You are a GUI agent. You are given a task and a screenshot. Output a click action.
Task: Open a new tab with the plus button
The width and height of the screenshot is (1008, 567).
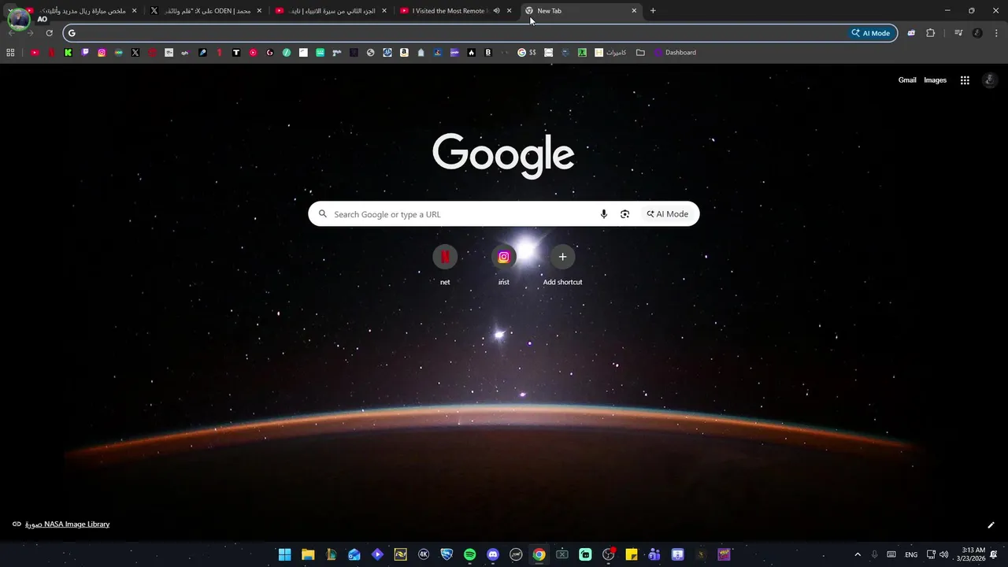click(x=653, y=11)
